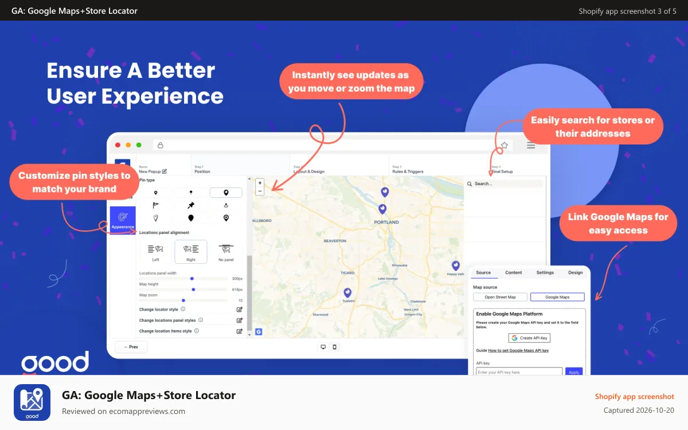This screenshot has width=688, height=430.
Task: Choose the No panel alignment option
Action: tap(226, 252)
